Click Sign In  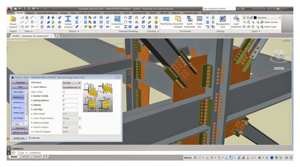click(248, 9)
